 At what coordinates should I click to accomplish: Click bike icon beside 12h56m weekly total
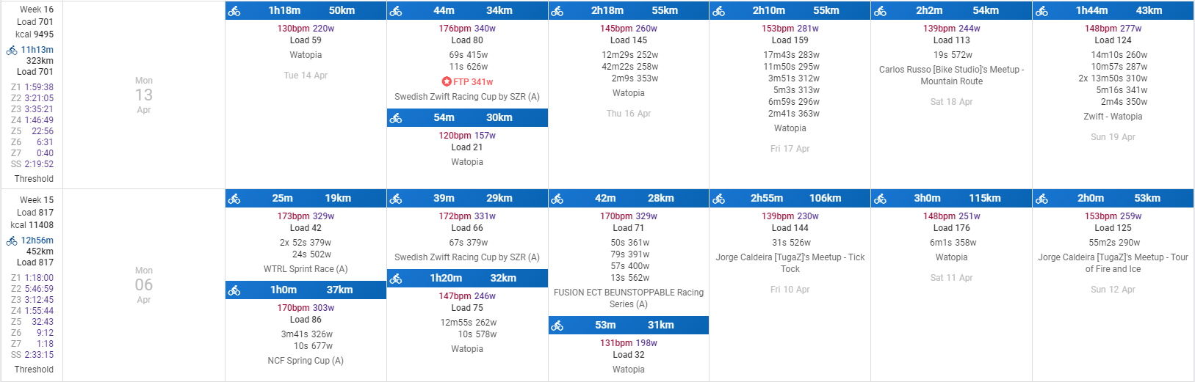click(12, 241)
